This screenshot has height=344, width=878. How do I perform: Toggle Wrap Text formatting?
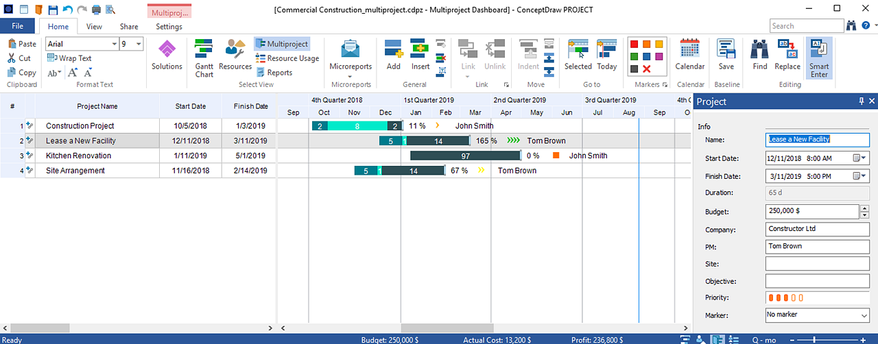(69, 58)
